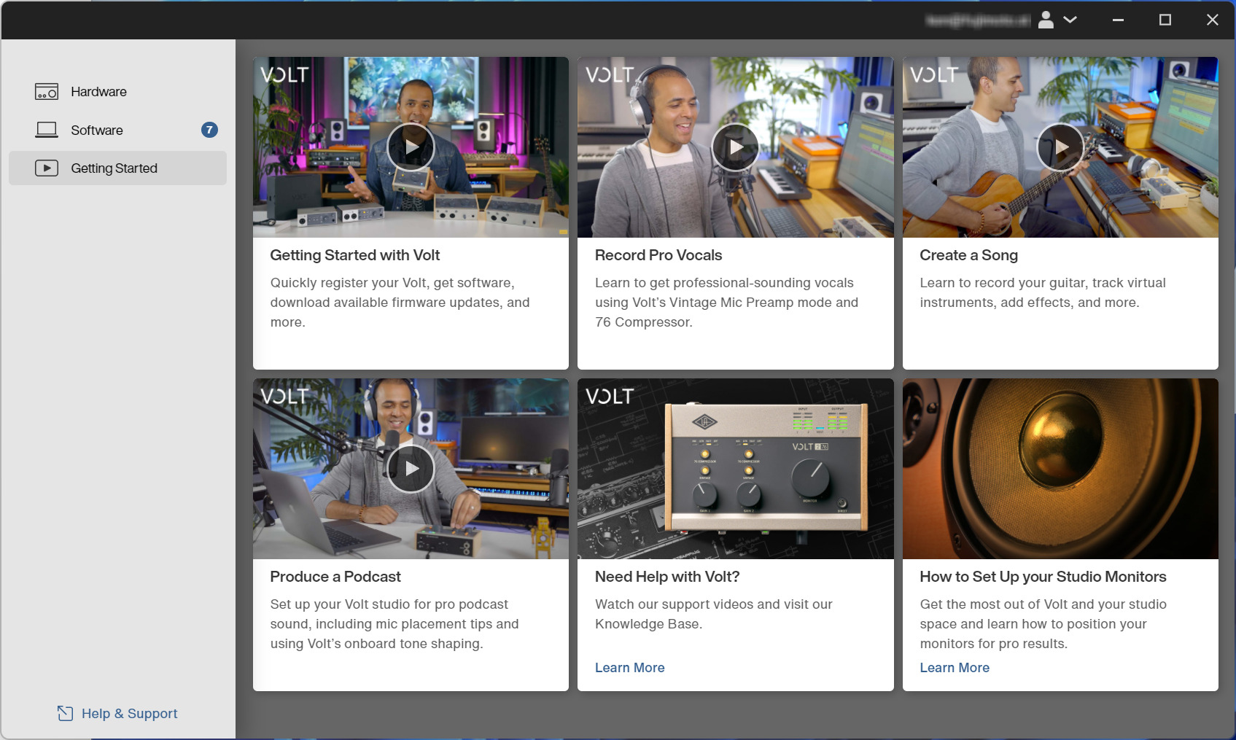This screenshot has width=1236, height=740.
Task: Switch to the Software tab
Action: (117, 130)
